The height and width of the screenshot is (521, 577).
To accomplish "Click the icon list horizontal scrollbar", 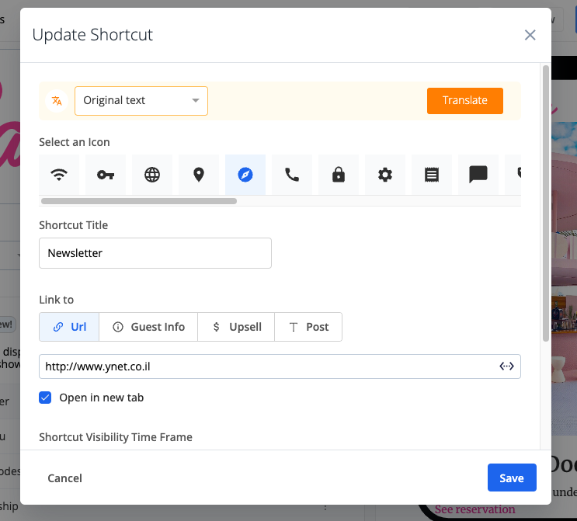I will pyautogui.click(x=138, y=200).
